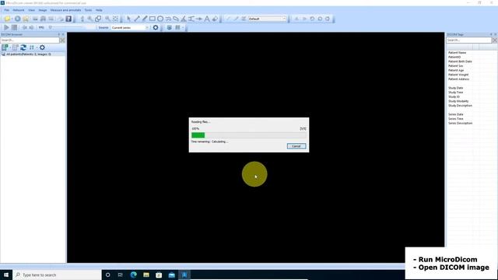Select the text annotation A tool
Screen dimensions: 498x280
click(x=207, y=19)
